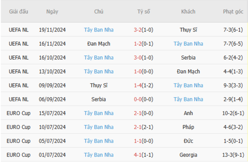
Task: Click the 15/07/2024 date cell
Action: pyautogui.click(x=52, y=113)
